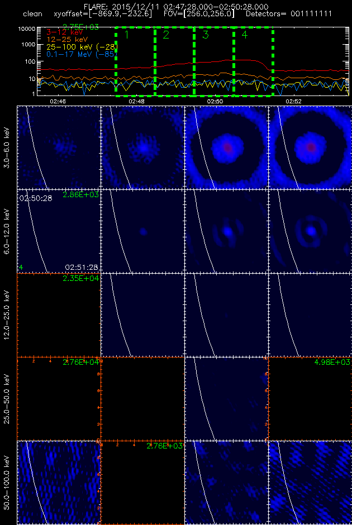Click the 100 y-axis tick label
This screenshot has width=352, height=525.
click(30, 61)
